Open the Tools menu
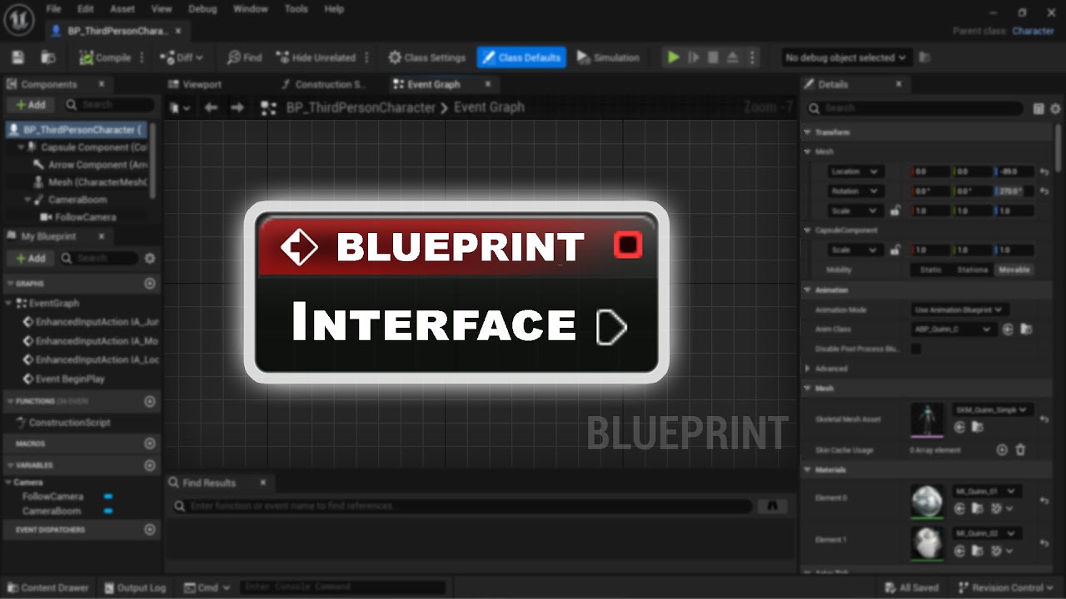1066x599 pixels. coord(296,9)
